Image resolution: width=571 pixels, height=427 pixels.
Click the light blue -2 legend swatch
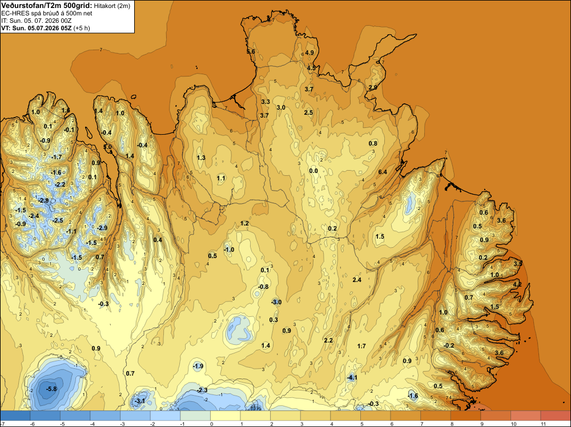coord(166,416)
